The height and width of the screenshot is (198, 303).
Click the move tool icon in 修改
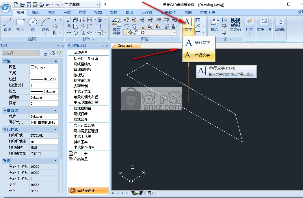click(x=69, y=33)
